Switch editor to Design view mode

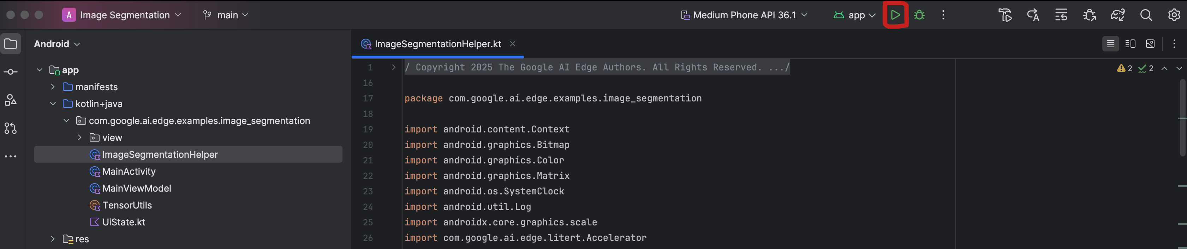1150,44
